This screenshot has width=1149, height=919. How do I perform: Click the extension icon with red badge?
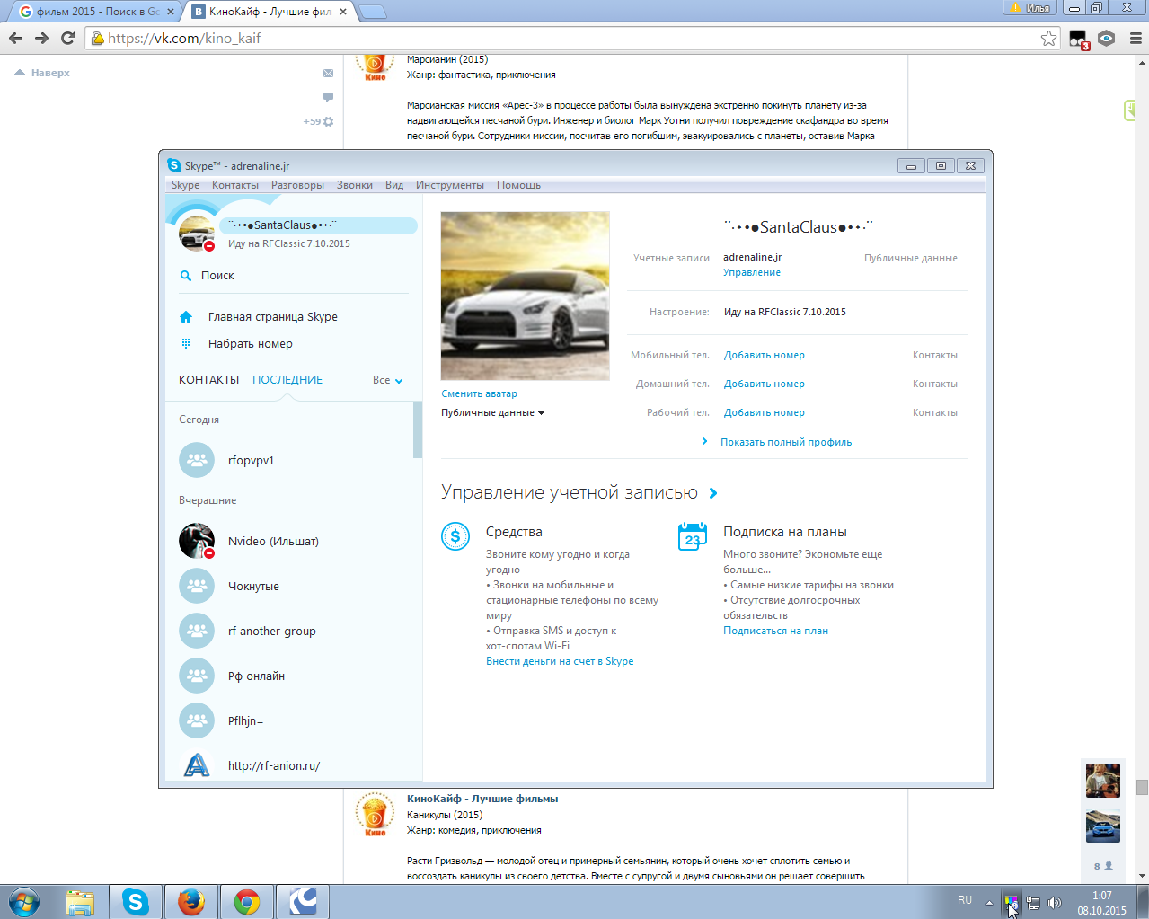[1078, 40]
